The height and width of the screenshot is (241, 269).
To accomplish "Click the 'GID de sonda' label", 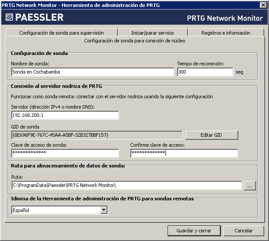I will 25,127.
